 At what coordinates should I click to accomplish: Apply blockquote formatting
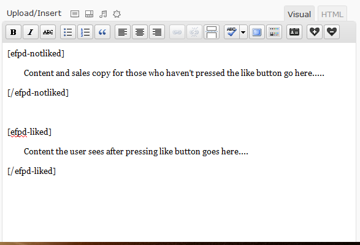pyautogui.click(x=102, y=32)
